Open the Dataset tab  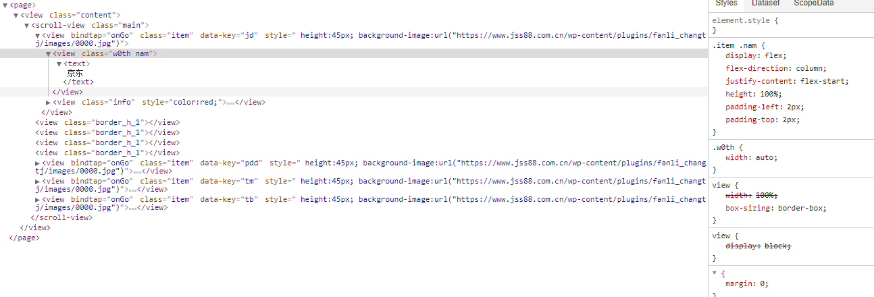click(765, 3)
